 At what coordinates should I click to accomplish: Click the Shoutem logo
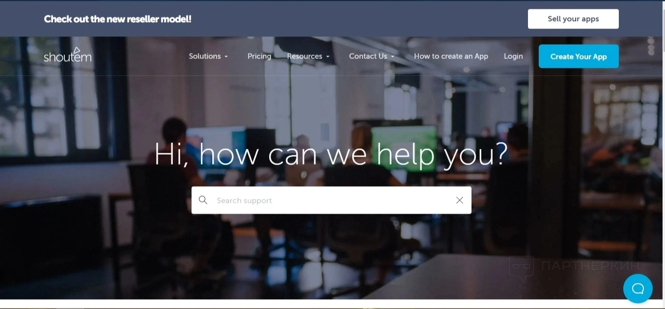coord(68,55)
